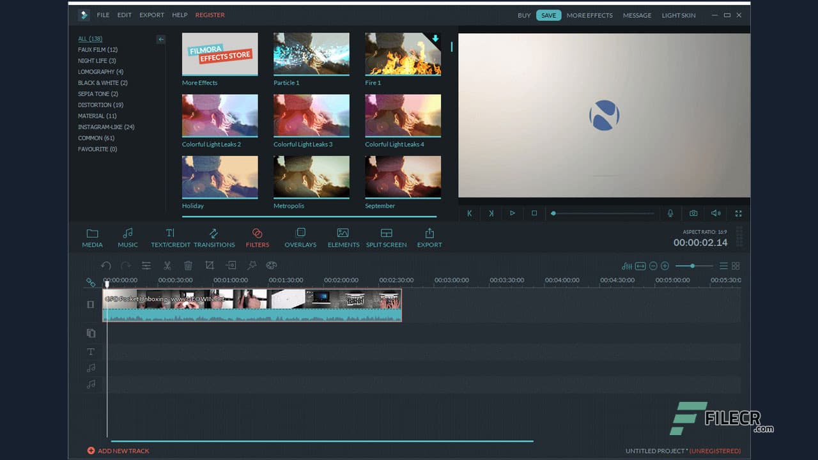The height and width of the screenshot is (460, 818).
Task: Open the EXPORT menu
Action: pos(151,15)
